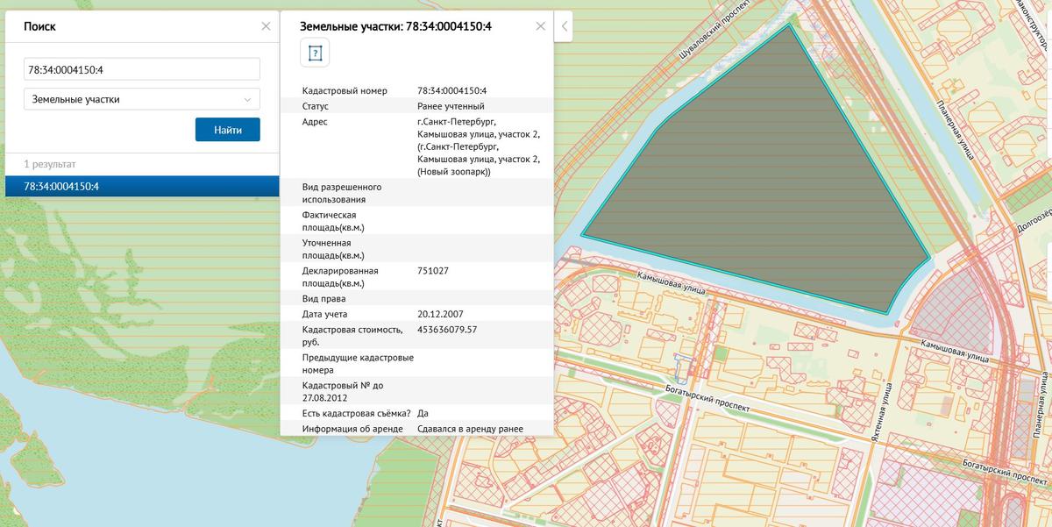Click the status value Ранее учтенный

click(451, 106)
